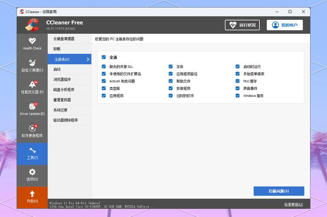Open 重复查找器 duplicate finder
This screenshot has height=217, width=327.
click(69, 100)
